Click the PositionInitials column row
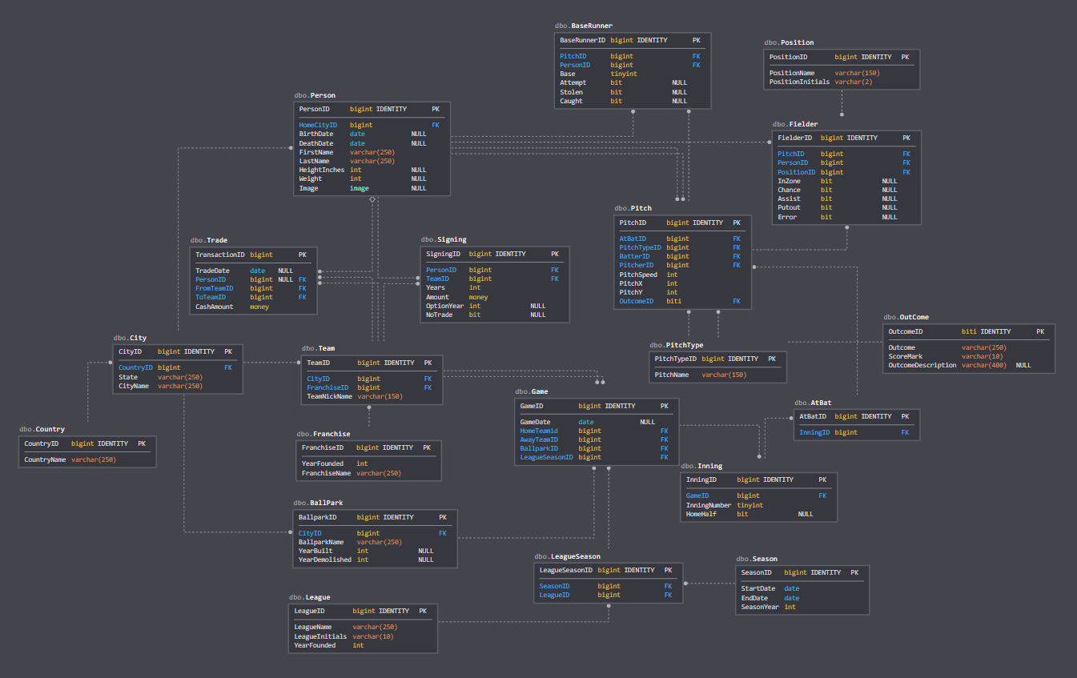Image resolution: width=1077 pixels, height=678 pixels. (842, 82)
